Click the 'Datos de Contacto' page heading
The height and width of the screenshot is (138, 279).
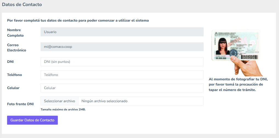click(x=22, y=5)
